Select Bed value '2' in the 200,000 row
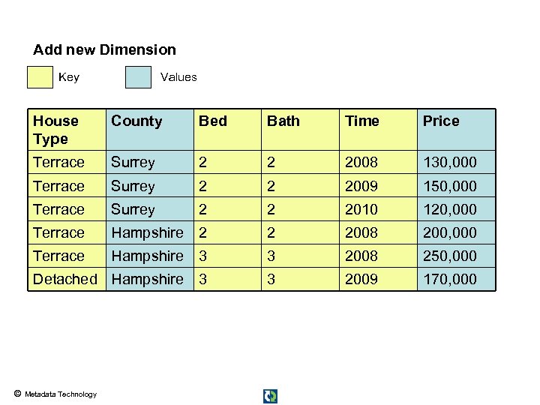 click(227, 232)
